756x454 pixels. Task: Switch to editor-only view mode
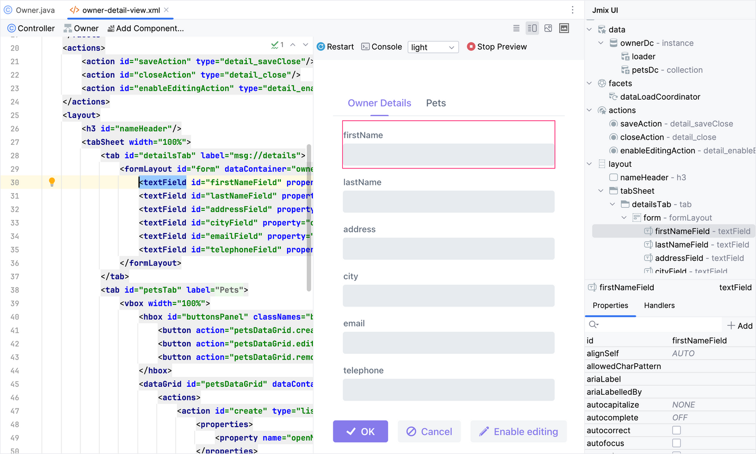coord(516,28)
